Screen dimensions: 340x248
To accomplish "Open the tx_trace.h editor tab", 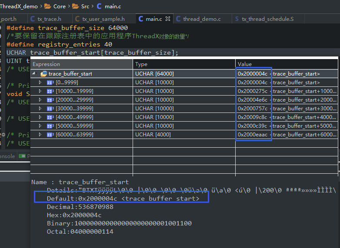I will click(50, 19).
